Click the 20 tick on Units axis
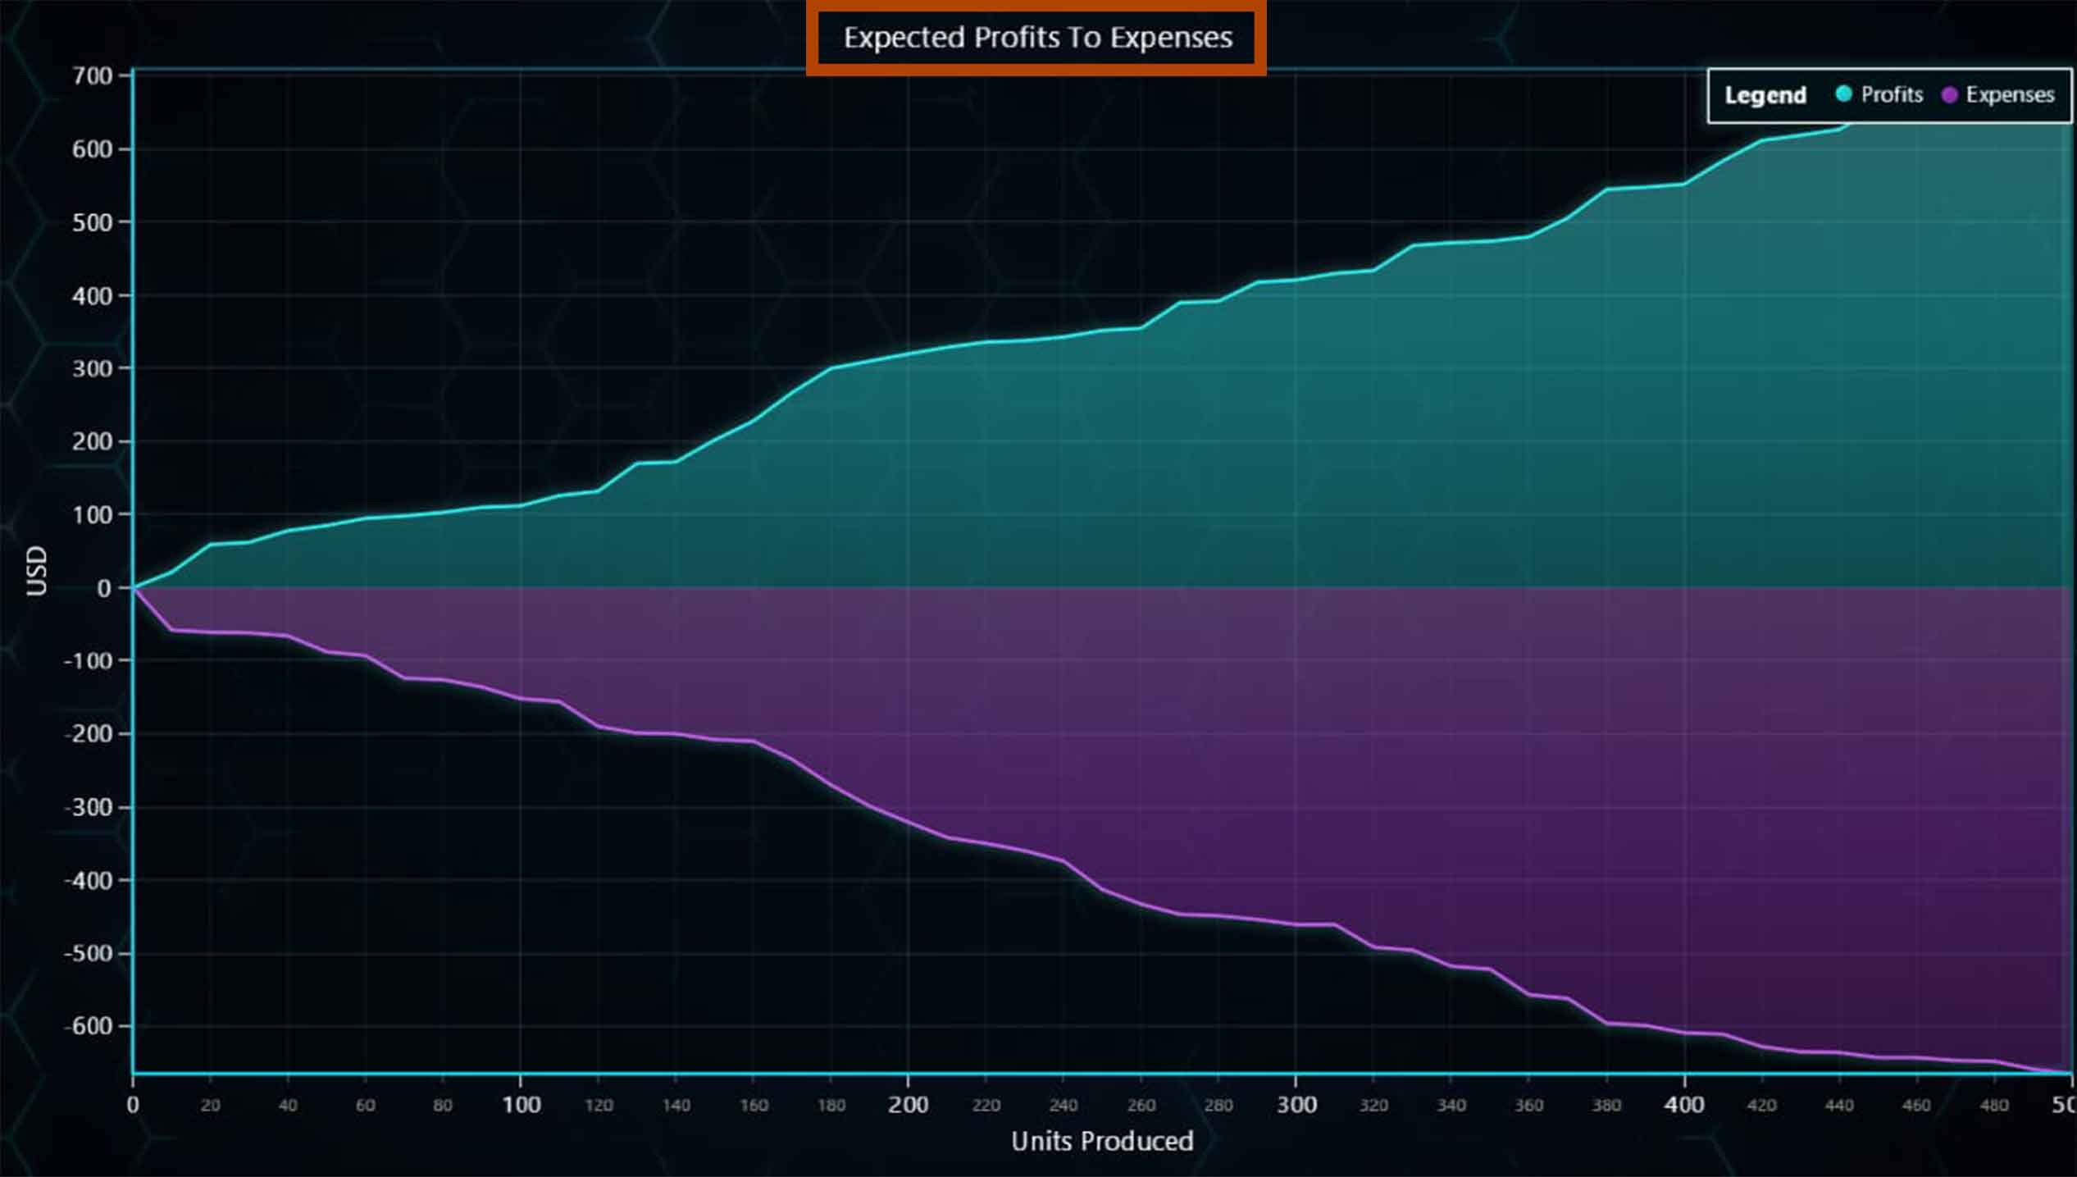 point(211,1106)
